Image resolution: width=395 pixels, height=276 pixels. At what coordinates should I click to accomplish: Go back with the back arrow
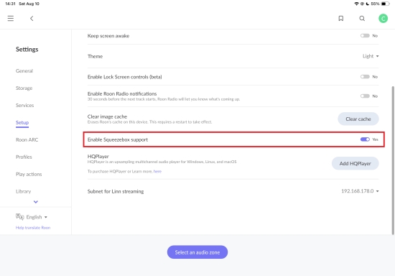(32, 19)
